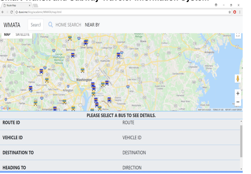
Task: Click the WMATA brand link
Action: click(12, 25)
